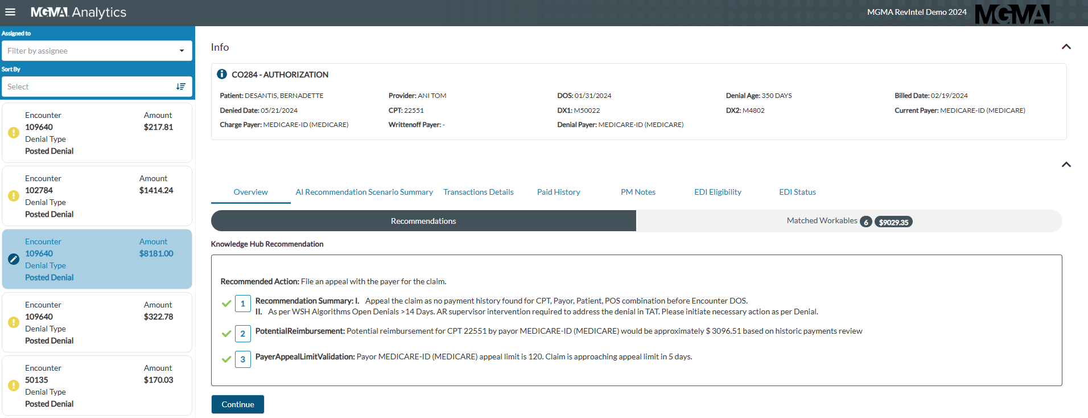Select encounter 50135 with amount $170.03

[x=97, y=386]
